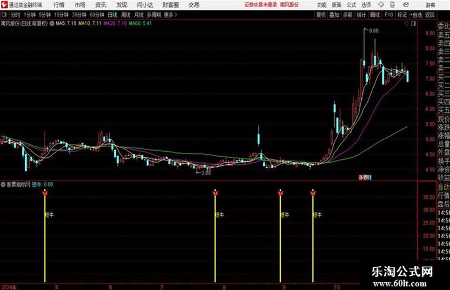
Task: Select the 日线 daily period
Action: tap(112, 15)
